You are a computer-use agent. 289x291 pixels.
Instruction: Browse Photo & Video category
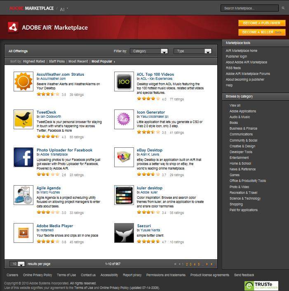tap(239, 187)
